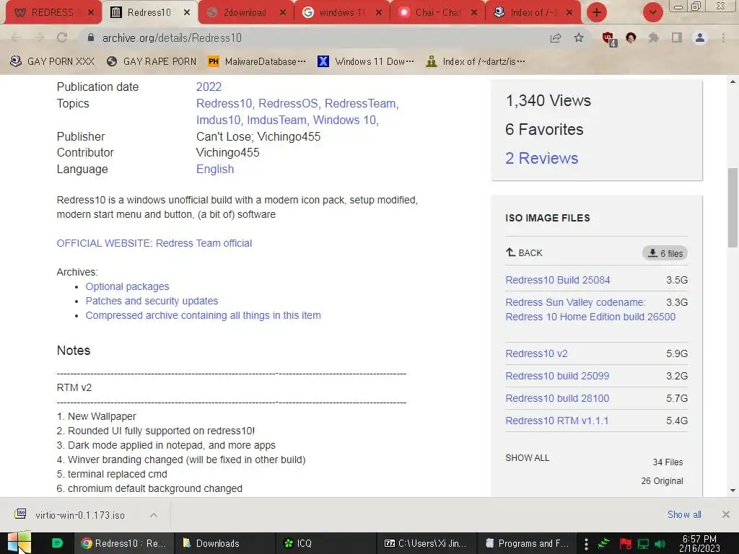The width and height of the screenshot is (739, 554).
Task: Open the uBlock shield extension icon
Action: click(x=609, y=39)
